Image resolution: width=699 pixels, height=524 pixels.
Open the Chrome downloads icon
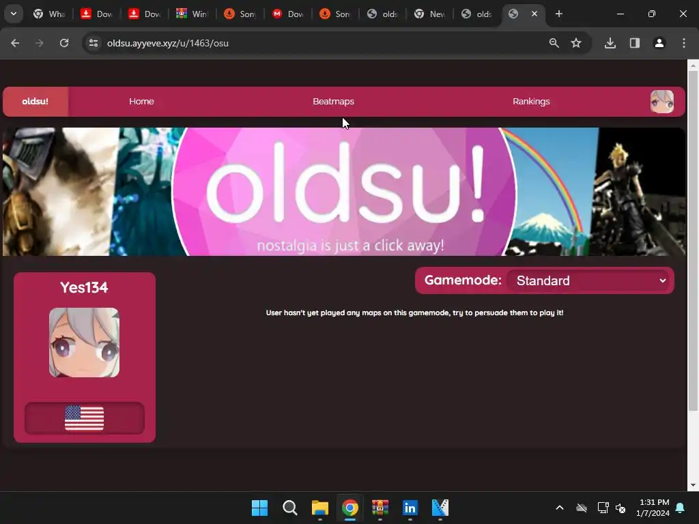pos(610,43)
